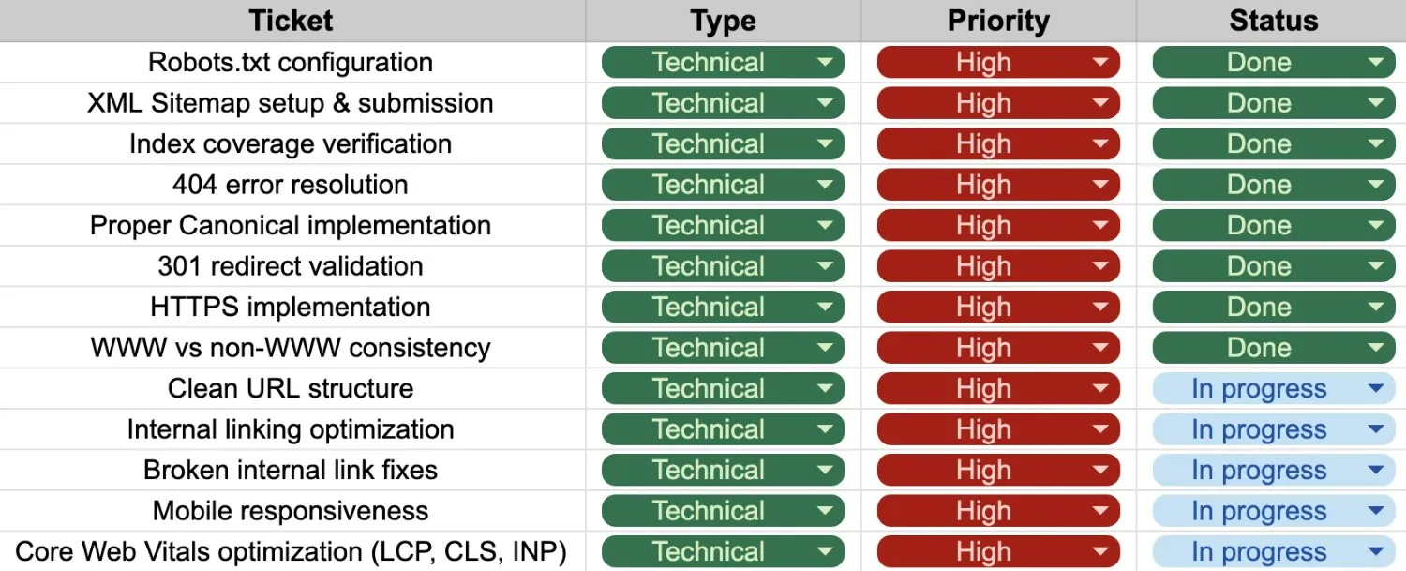The image size is (1406, 571).
Task: Select the Priority column header
Action: [x=998, y=21]
